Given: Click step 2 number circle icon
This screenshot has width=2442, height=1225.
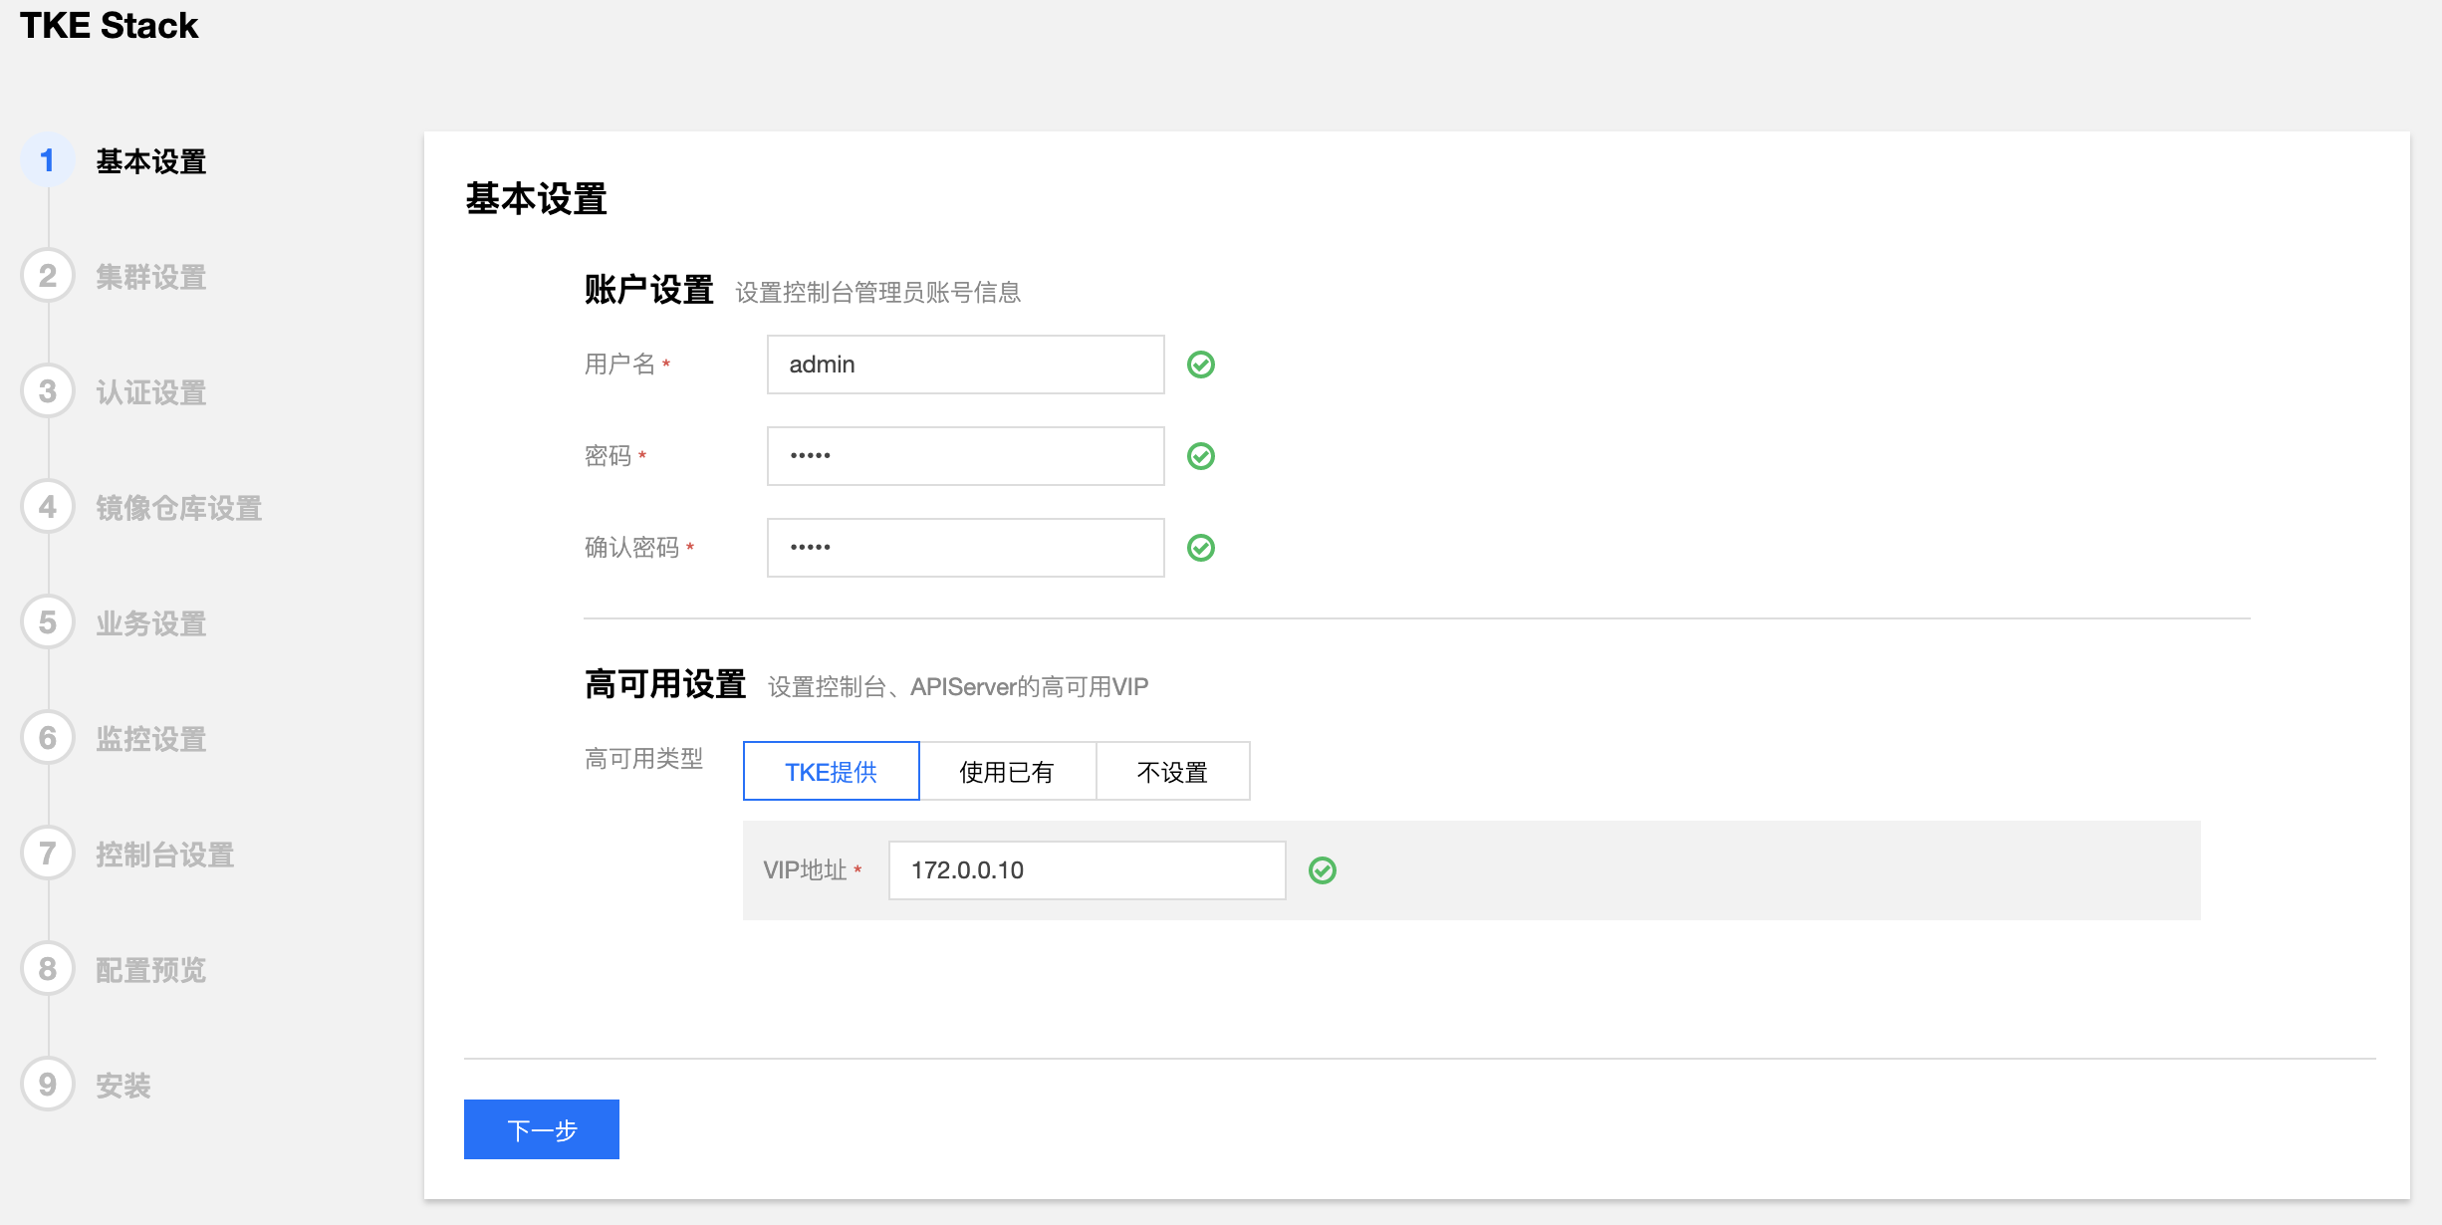Looking at the screenshot, I should pyautogui.click(x=47, y=276).
